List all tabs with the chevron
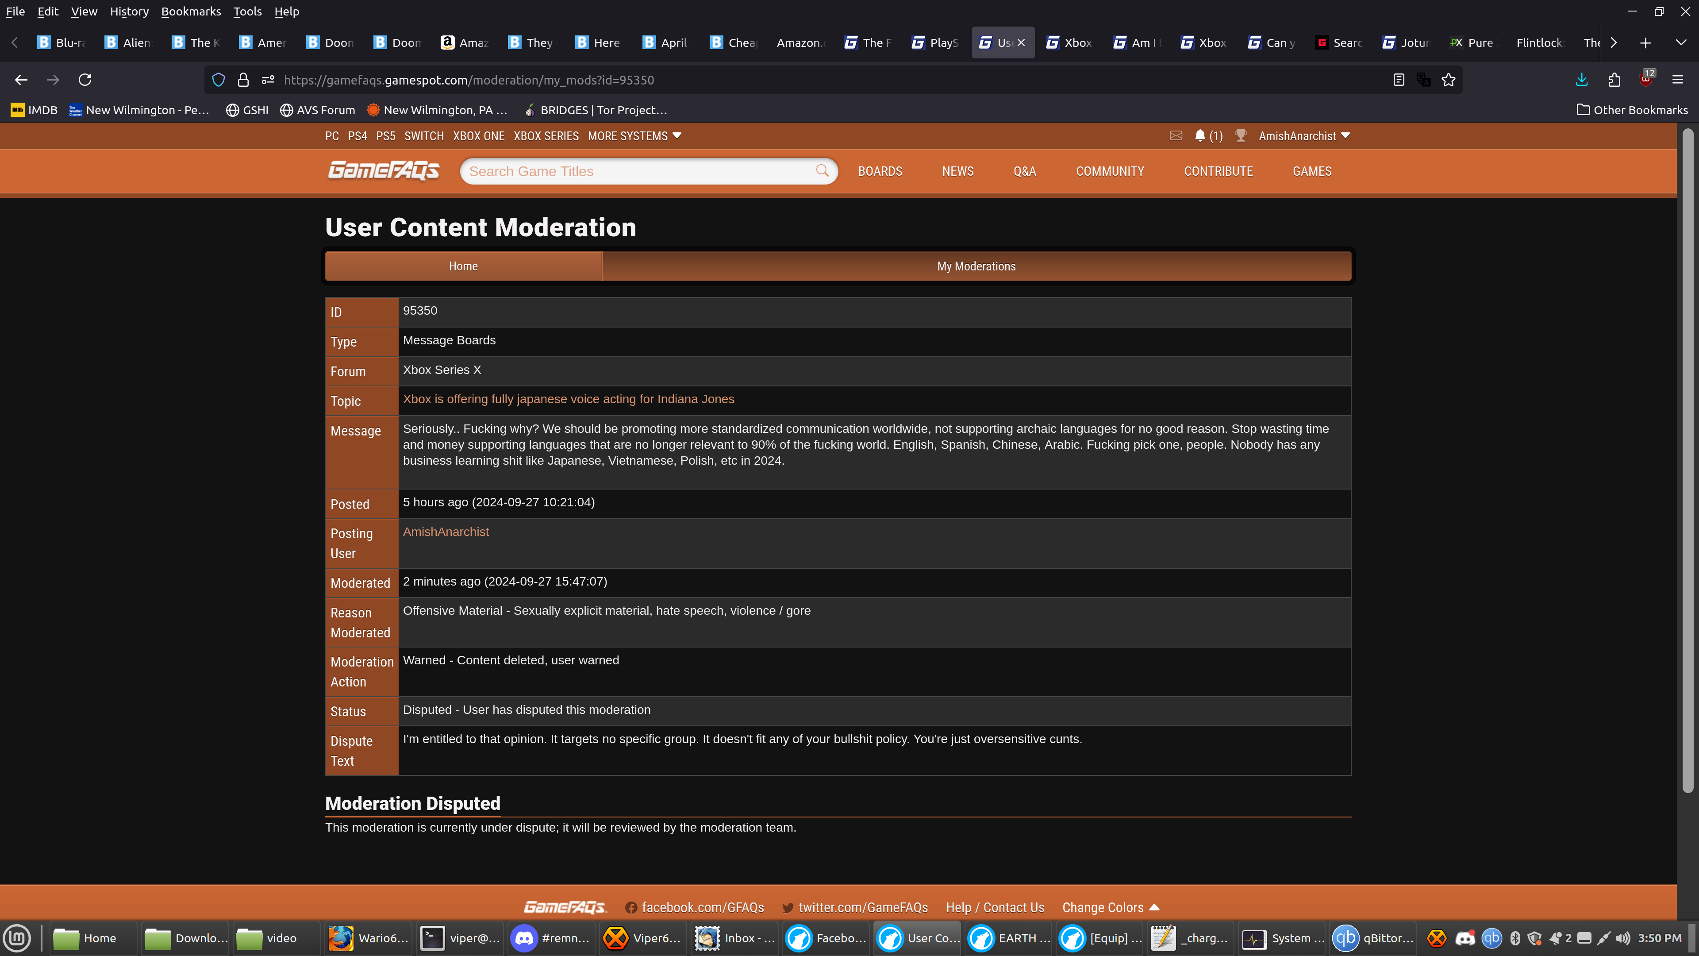The image size is (1699, 956). point(1680,42)
